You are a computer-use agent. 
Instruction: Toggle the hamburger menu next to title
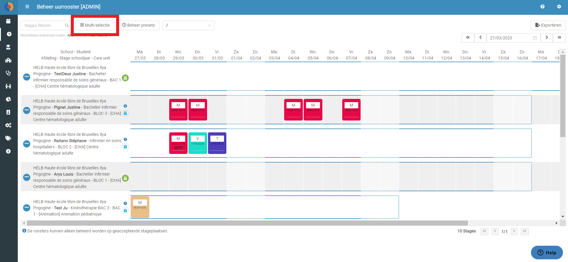27,7
